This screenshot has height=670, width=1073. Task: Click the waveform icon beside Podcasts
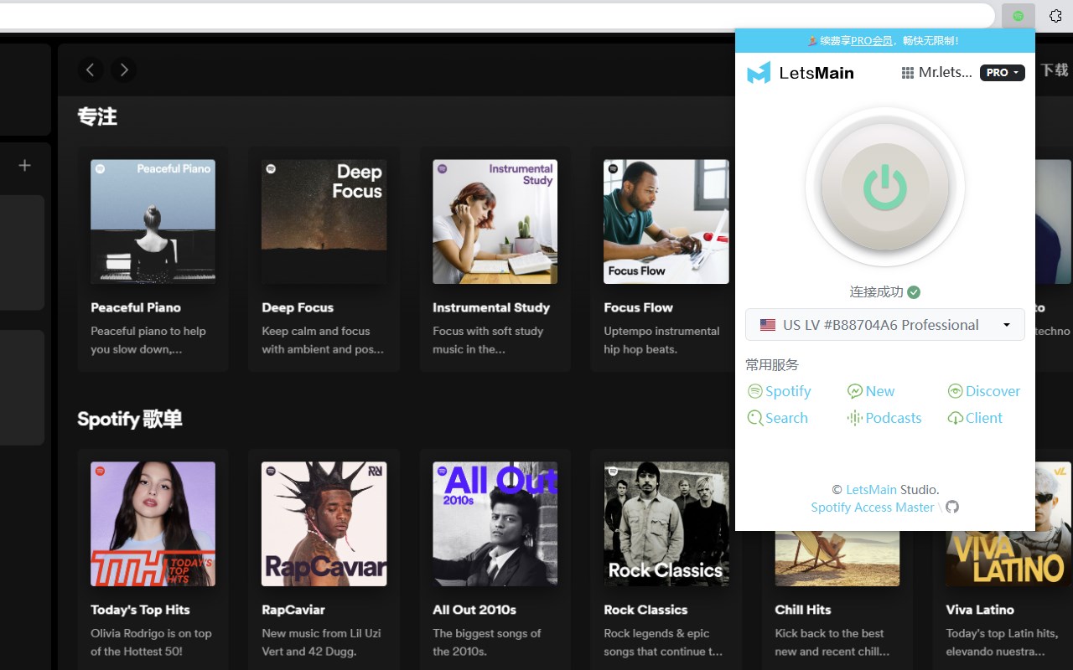point(855,418)
